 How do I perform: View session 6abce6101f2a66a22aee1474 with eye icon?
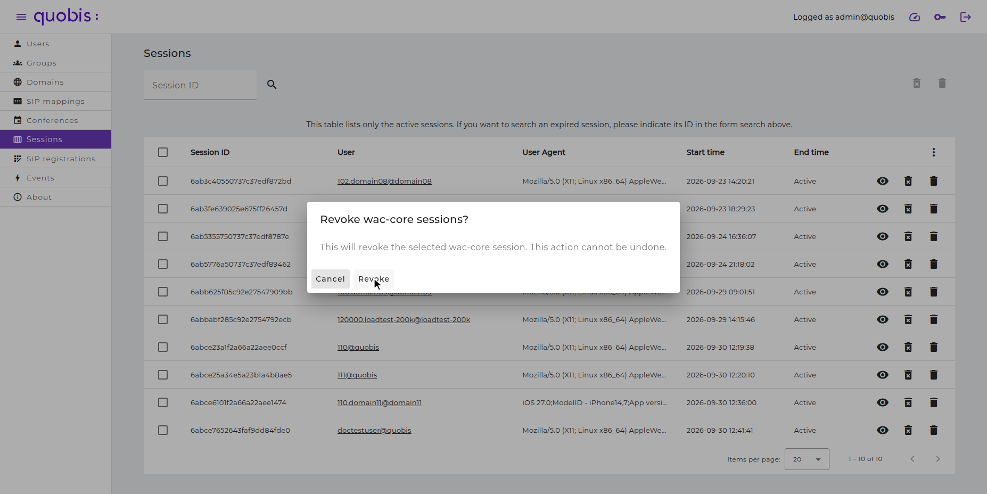click(x=883, y=402)
